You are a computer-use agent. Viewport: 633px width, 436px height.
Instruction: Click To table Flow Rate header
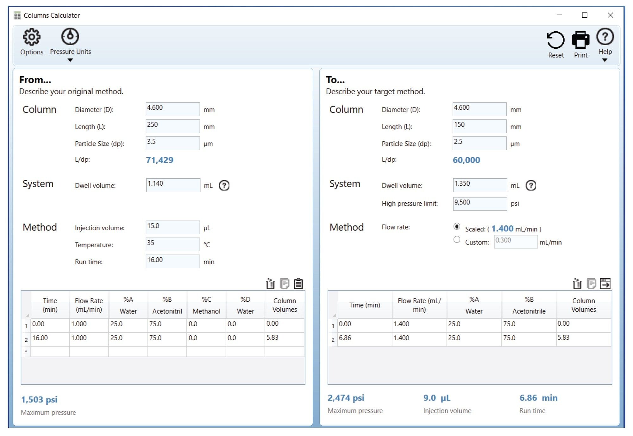[x=419, y=305]
